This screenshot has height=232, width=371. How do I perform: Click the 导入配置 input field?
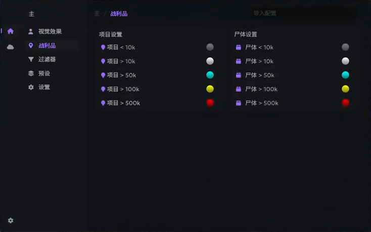coord(302,13)
